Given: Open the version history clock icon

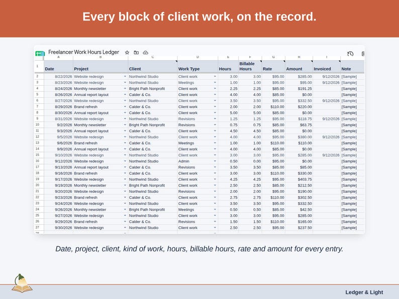Looking at the screenshot, I should click(x=350, y=54).
